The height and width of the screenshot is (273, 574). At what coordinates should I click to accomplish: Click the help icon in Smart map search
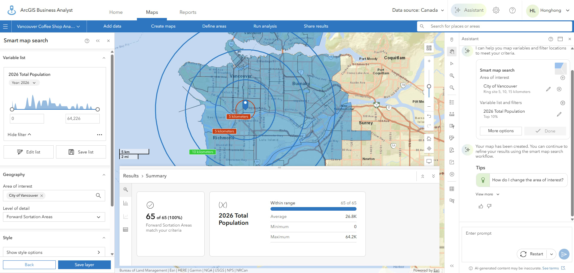click(x=87, y=41)
